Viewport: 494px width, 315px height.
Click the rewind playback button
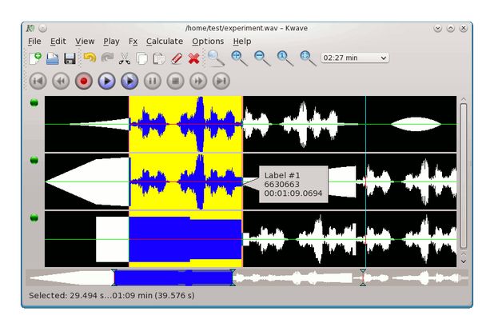(61, 81)
